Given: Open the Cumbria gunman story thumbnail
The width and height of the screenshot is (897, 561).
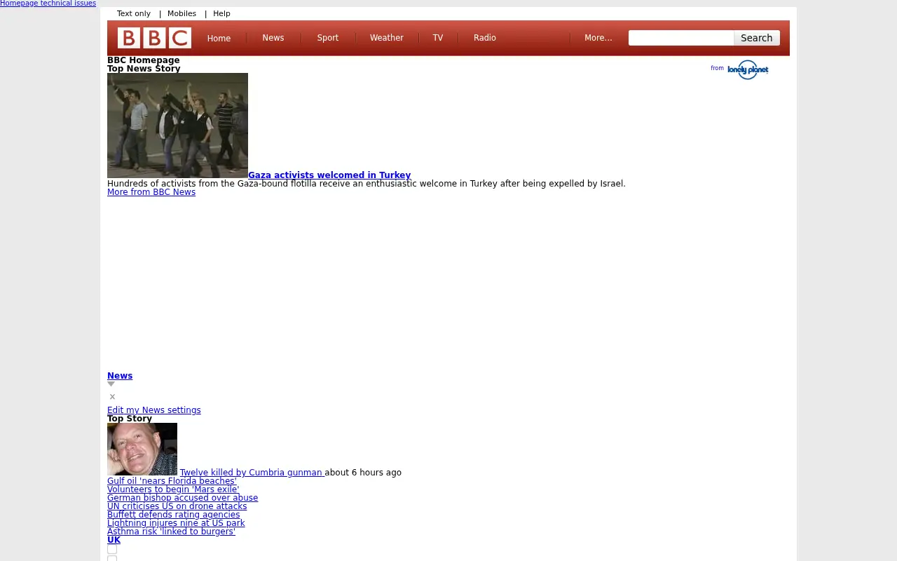Looking at the screenshot, I should [142, 449].
